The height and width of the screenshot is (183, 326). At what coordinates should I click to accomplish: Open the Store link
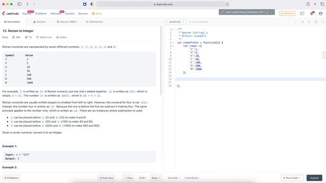(97, 14)
